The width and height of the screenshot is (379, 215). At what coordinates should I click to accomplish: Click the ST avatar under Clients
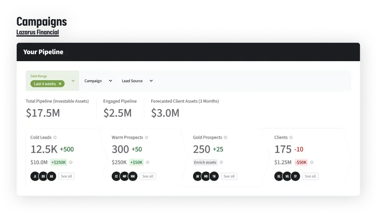click(x=296, y=176)
